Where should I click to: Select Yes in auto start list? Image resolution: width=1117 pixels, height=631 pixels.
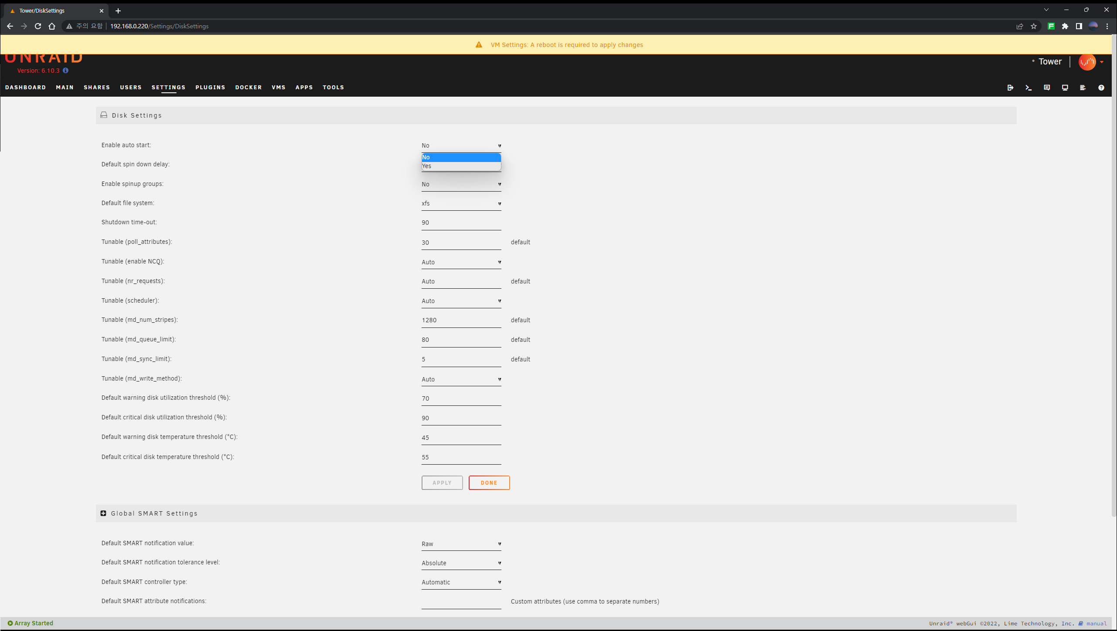tap(460, 166)
